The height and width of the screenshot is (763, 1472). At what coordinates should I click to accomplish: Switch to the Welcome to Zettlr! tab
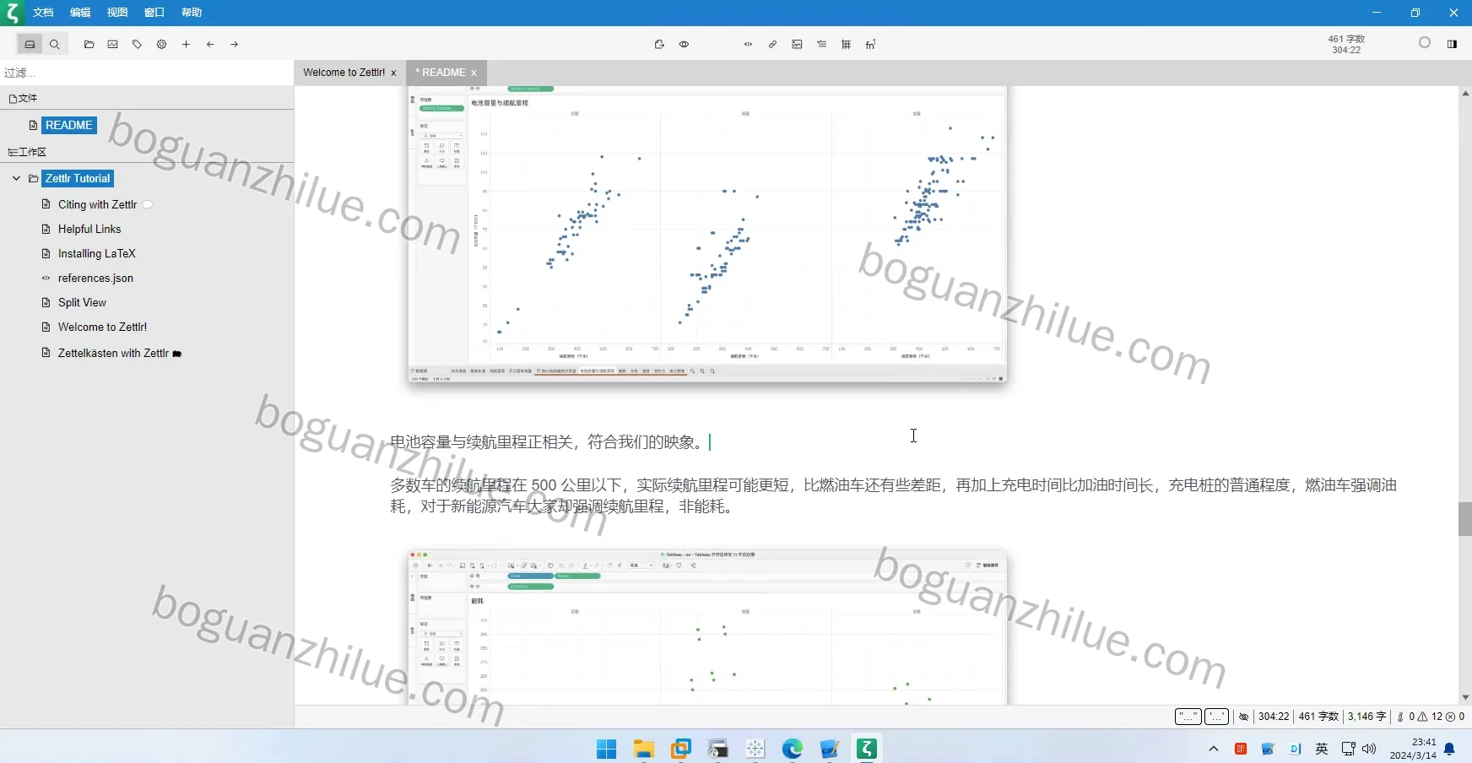(344, 73)
